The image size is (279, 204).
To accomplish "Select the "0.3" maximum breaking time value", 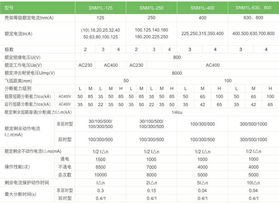I will pos(101,190).
